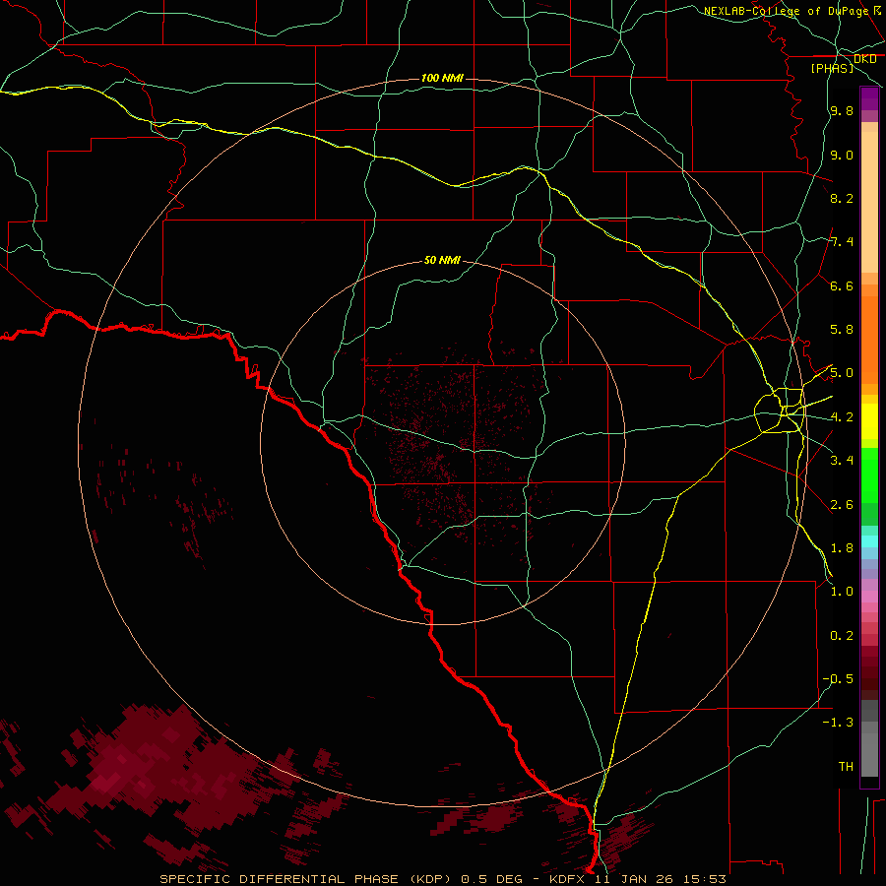Click the 15:53 timestamp in caption
Screen dimensions: 886x886
click(x=704, y=879)
